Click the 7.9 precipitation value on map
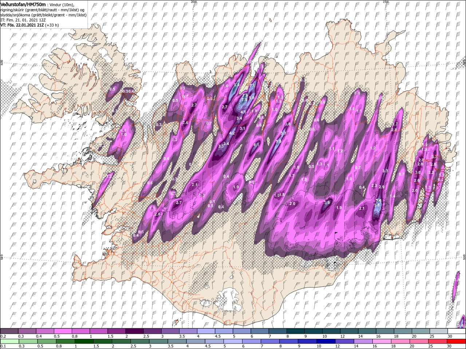This screenshot has width=466, height=349. (244, 100)
